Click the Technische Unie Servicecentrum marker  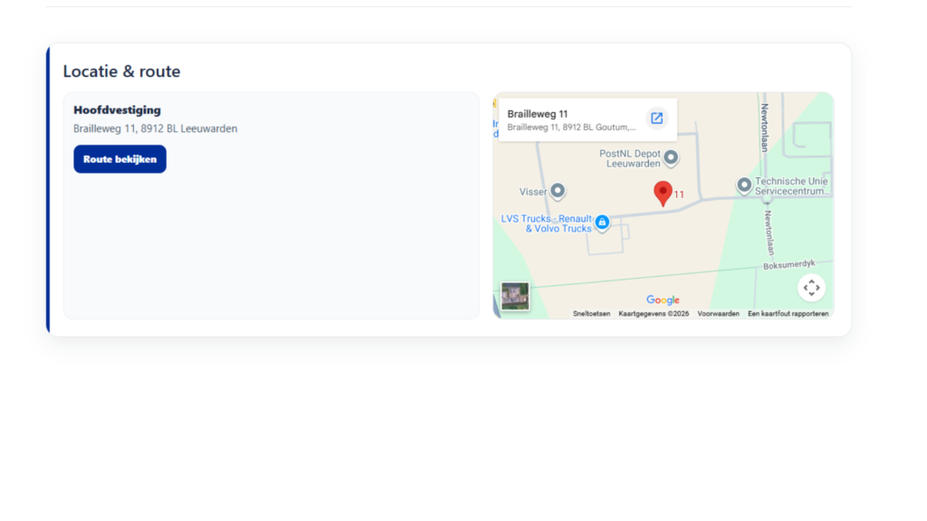pyautogui.click(x=744, y=185)
